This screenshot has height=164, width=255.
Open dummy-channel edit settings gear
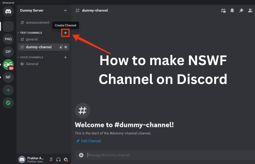(66, 47)
